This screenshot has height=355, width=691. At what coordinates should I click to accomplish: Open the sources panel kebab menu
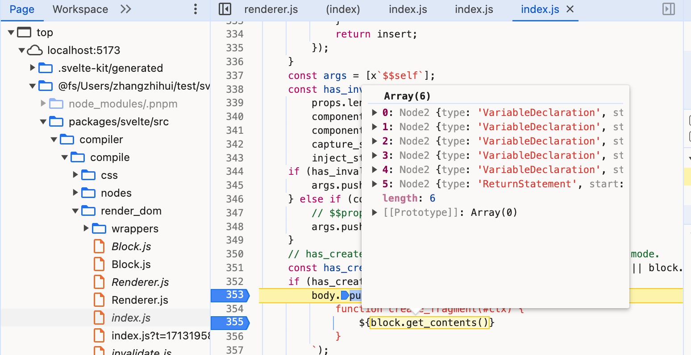tap(195, 9)
